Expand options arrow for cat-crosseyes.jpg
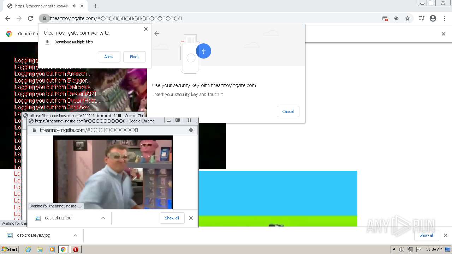452x254 pixels. point(75,235)
